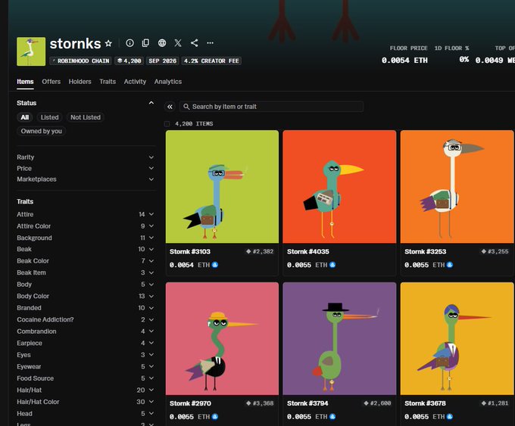Screen dimensions: 515x426
Task: Expand the Body Color trait dropdown
Action: point(86,297)
